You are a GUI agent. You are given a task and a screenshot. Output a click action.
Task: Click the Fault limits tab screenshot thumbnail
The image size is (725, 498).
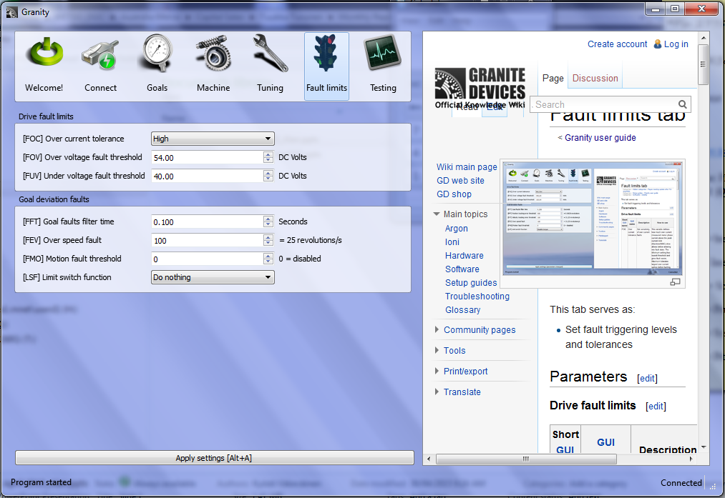click(x=593, y=217)
